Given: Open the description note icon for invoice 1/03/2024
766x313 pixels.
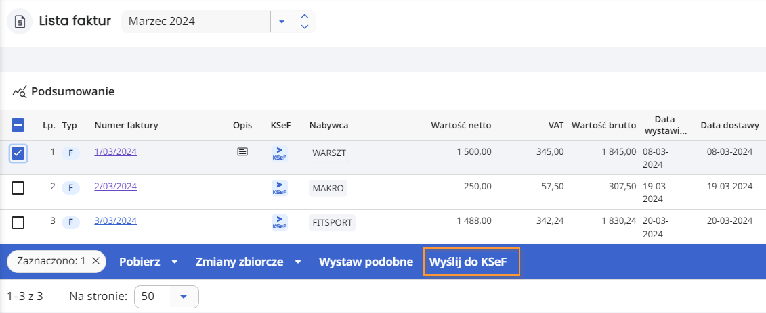Looking at the screenshot, I should coord(242,152).
